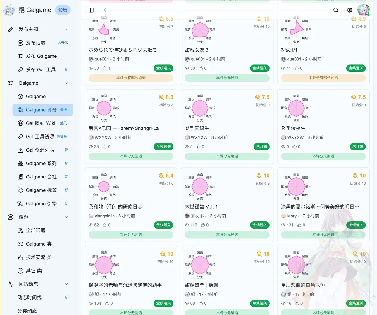Click thumbs-up on 末世孤雄 Vol. 1 card

coord(203,225)
